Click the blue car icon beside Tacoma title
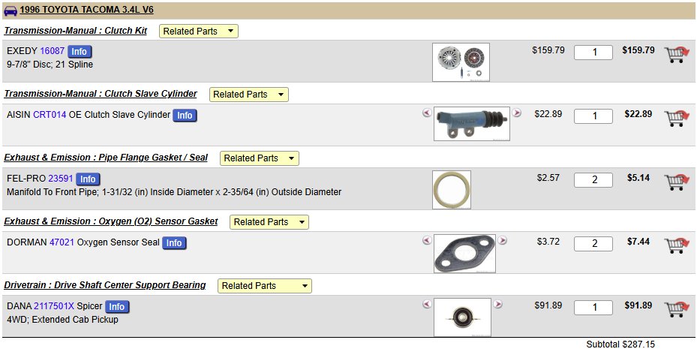 11,11
